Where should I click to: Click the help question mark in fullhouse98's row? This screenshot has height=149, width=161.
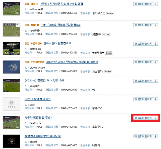(x=156, y=4)
